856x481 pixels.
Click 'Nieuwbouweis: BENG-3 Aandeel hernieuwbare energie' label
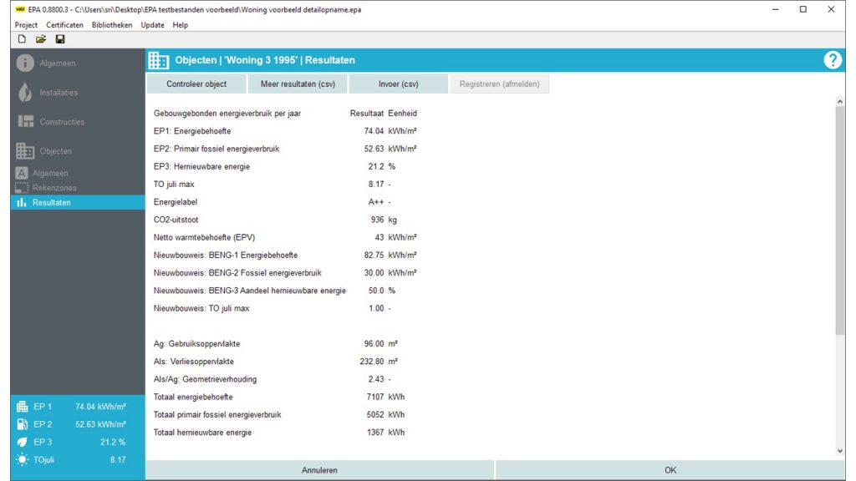click(249, 291)
